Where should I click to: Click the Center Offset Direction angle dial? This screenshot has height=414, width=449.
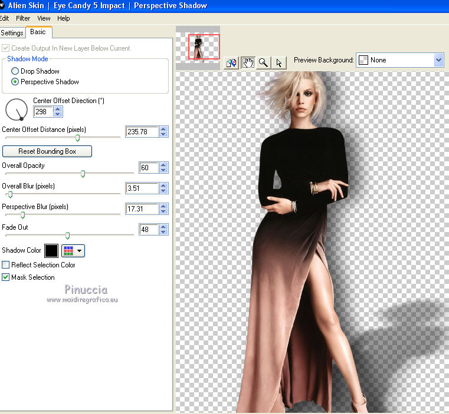[17, 110]
